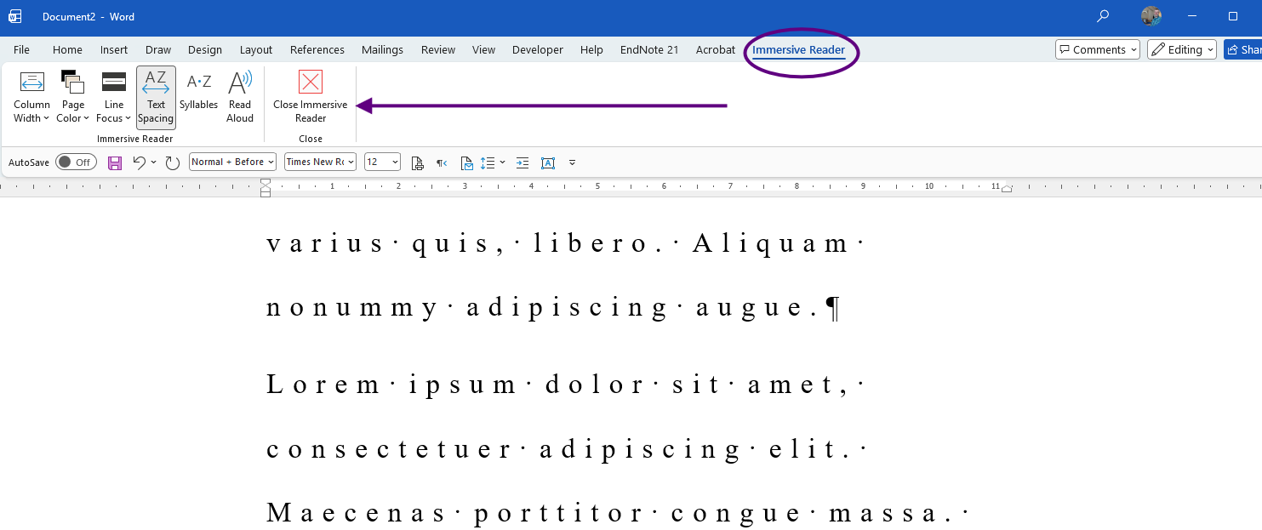
Task: Switch to the Layout tab
Action: 256,49
